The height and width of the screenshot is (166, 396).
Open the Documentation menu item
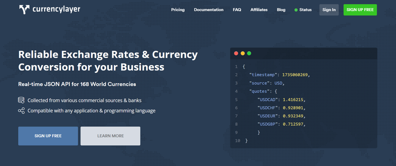click(209, 10)
